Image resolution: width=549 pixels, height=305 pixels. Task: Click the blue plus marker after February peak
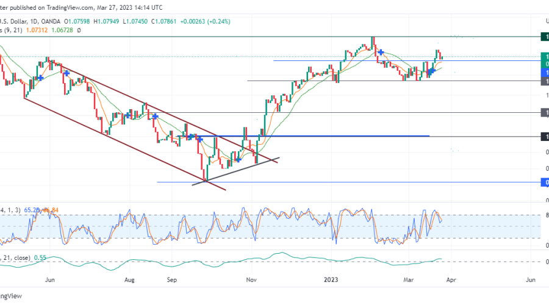point(381,52)
